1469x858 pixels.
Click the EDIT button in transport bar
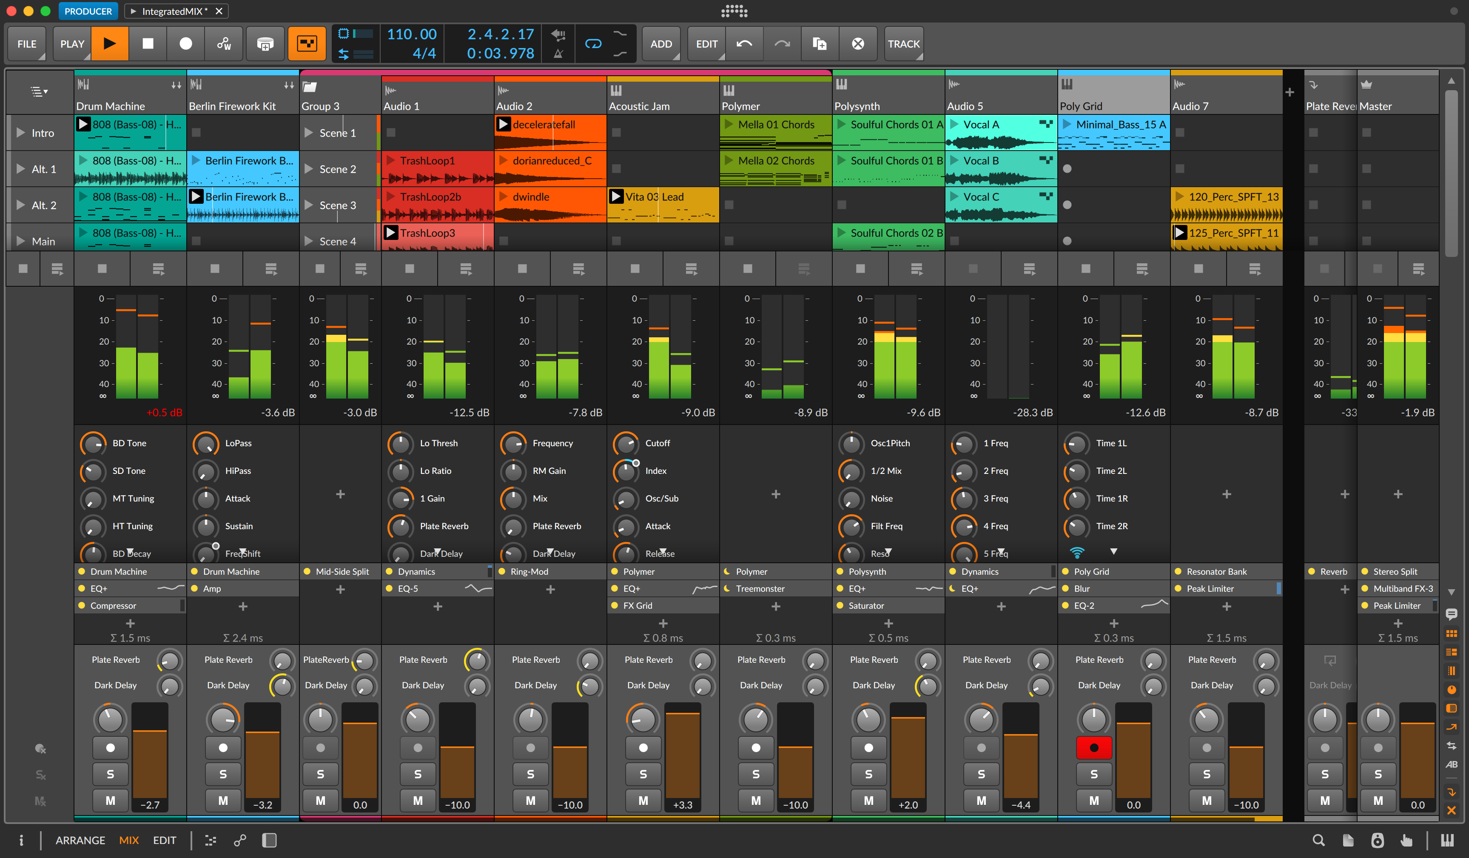pos(706,43)
